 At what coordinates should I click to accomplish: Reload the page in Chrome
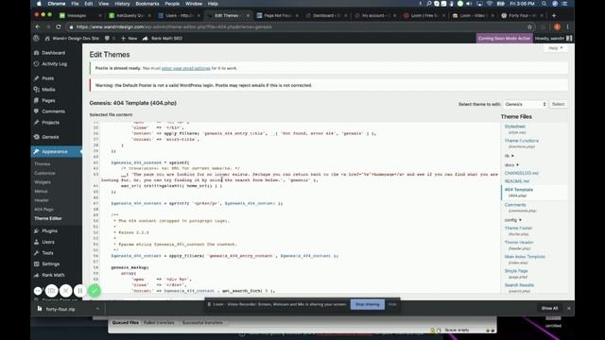pyautogui.click(x=59, y=27)
